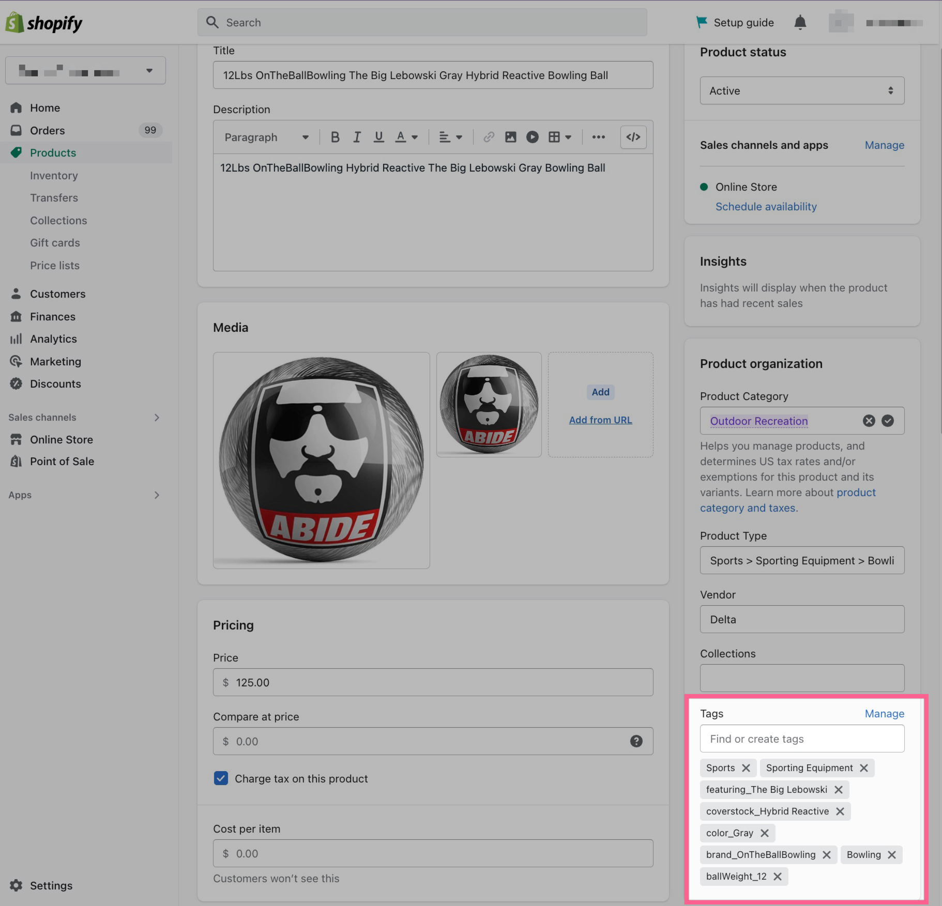
Task: Remove the Sports tag
Action: point(746,769)
